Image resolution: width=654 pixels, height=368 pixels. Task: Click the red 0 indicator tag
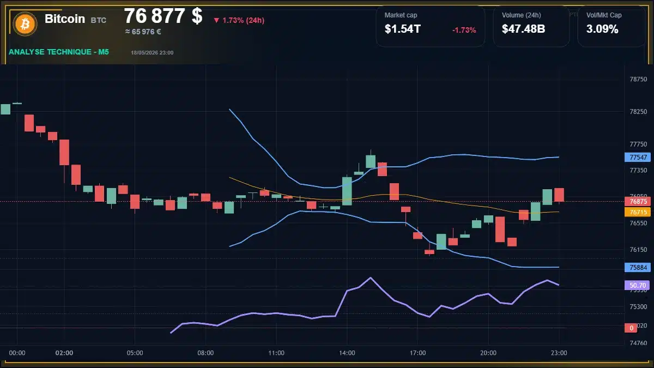pos(631,328)
